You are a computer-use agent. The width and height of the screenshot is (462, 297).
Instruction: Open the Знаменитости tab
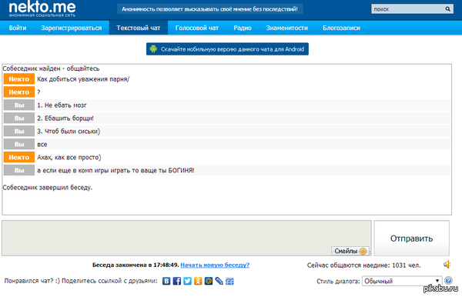(287, 28)
